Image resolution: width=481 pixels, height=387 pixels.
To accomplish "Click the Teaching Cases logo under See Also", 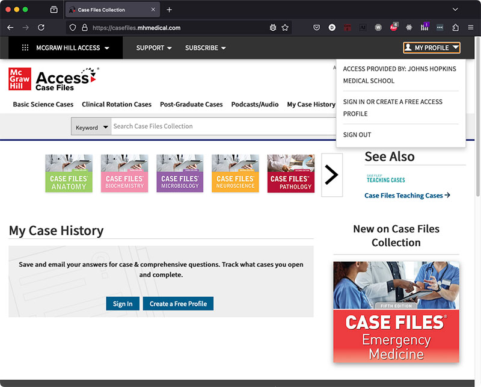I will 386,178.
